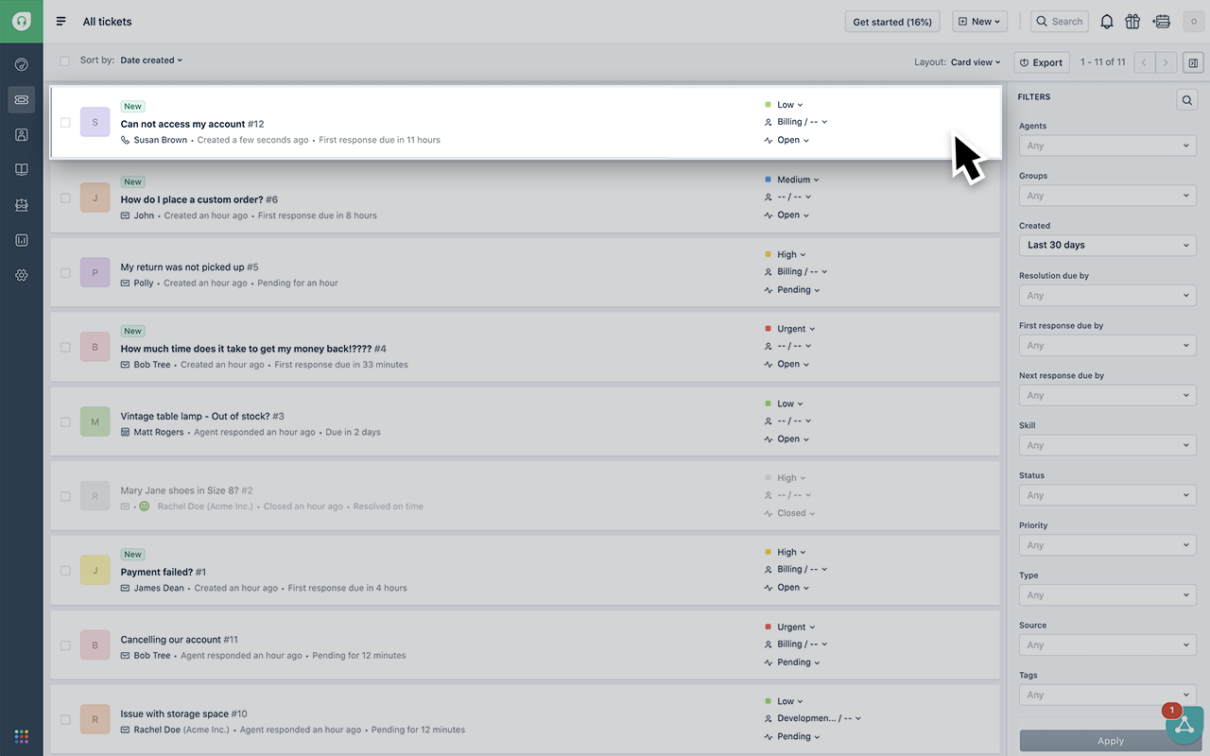This screenshot has width=1210, height=756.
Task: Click the Export button
Action: click(x=1042, y=62)
